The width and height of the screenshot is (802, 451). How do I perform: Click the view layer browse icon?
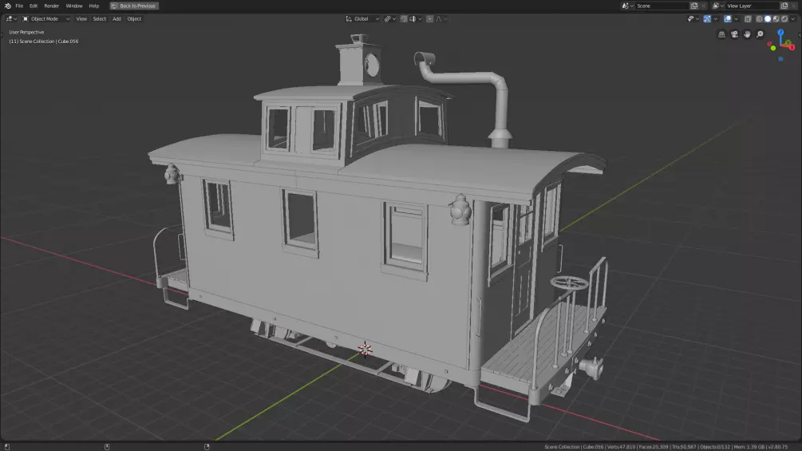click(718, 6)
